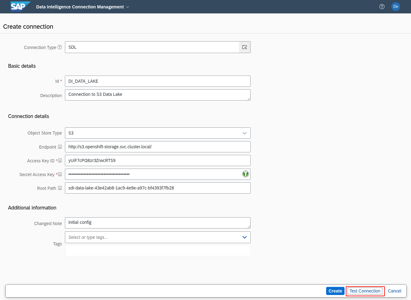This screenshot has height=300, width=411.
Task: Open the De user avatar menu
Action: (x=396, y=7)
